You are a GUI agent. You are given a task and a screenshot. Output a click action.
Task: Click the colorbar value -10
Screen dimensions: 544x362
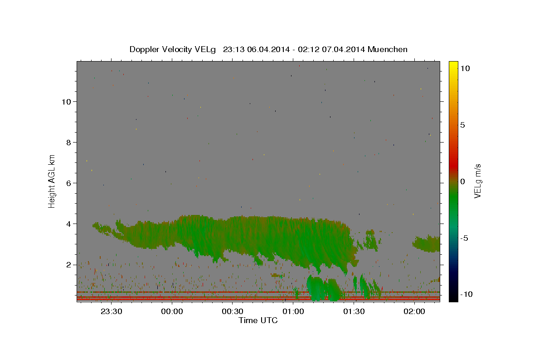(x=466, y=295)
